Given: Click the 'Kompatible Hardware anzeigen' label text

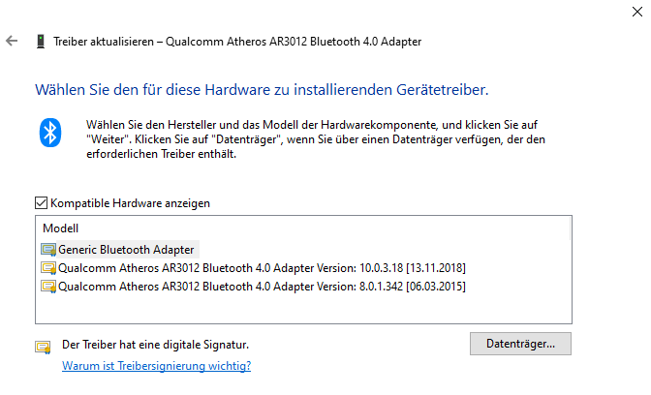Looking at the screenshot, I should click(x=131, y=203).
